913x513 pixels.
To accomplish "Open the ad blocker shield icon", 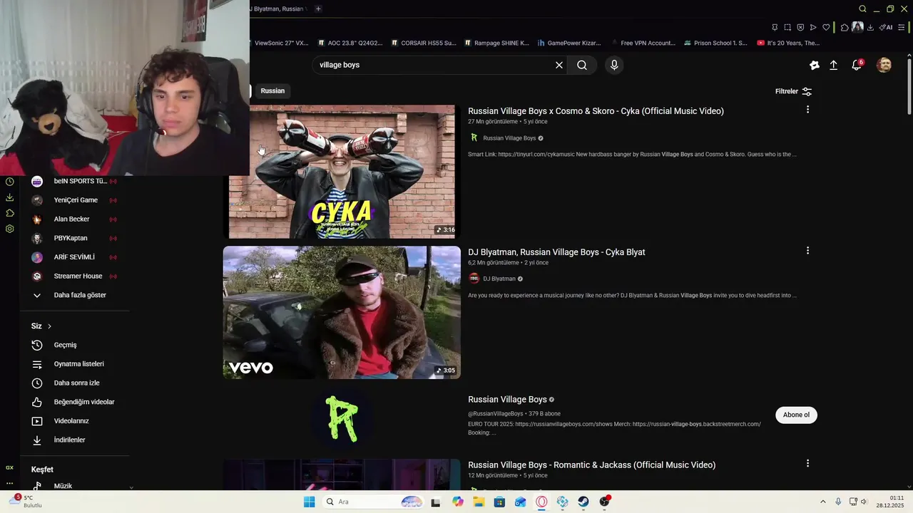I will point(800,27).
